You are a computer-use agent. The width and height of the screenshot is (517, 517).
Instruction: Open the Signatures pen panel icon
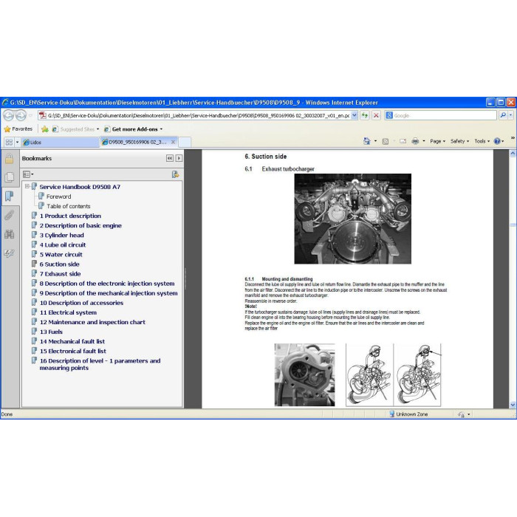[x=9, y=253]
